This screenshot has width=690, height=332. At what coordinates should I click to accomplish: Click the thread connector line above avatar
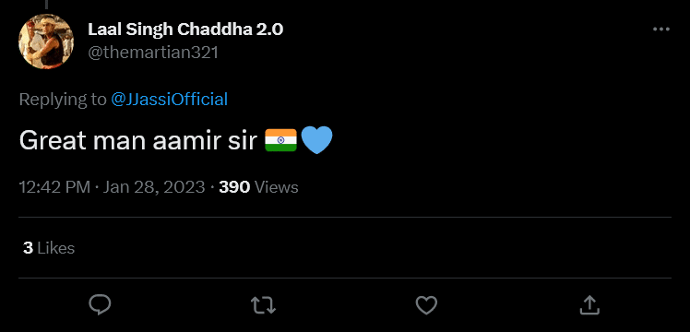click(46, 5)
